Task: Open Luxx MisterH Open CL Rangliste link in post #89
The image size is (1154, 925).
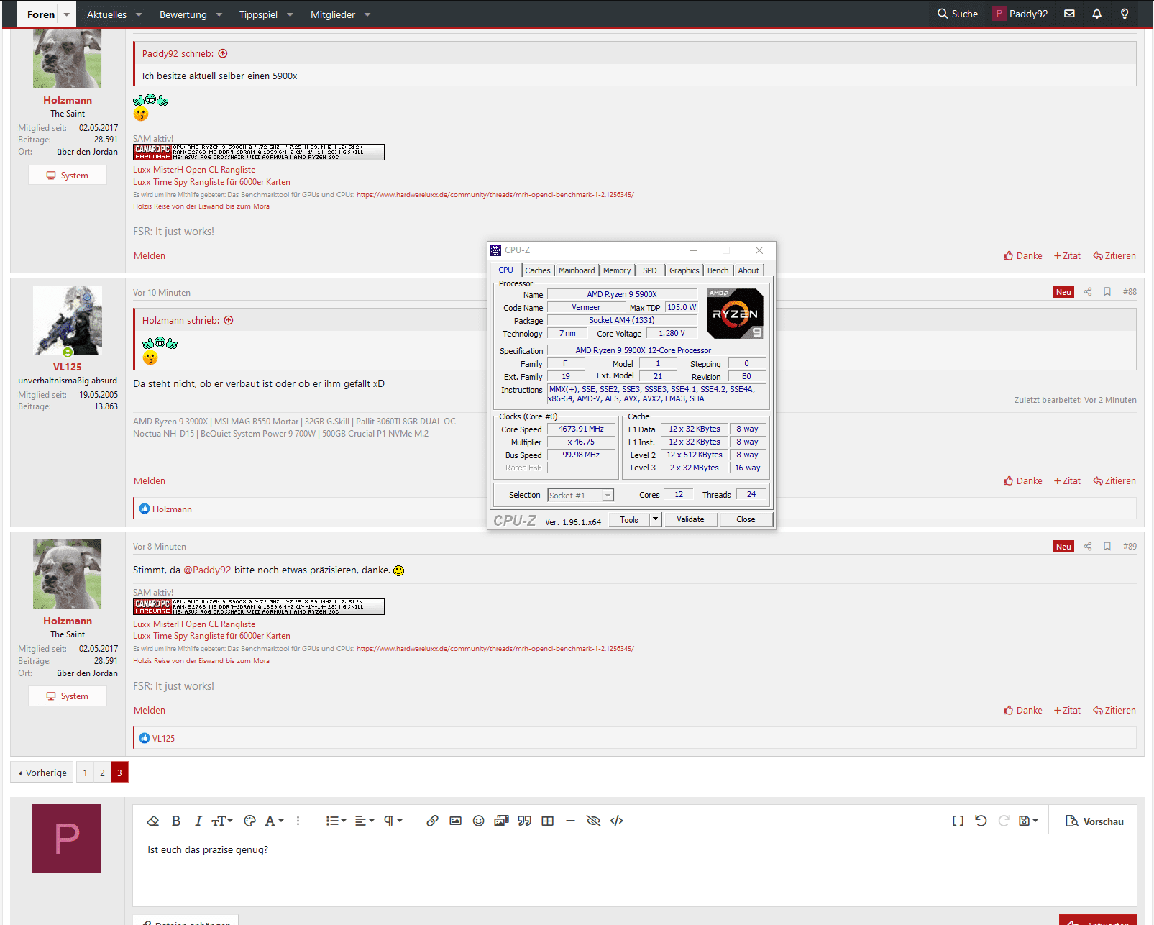Action: pos(194,624)
